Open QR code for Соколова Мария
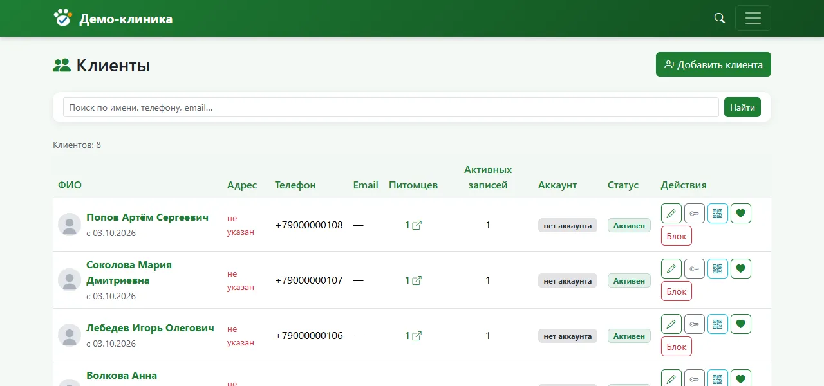The image size is (824, 386). pos(718,269)
